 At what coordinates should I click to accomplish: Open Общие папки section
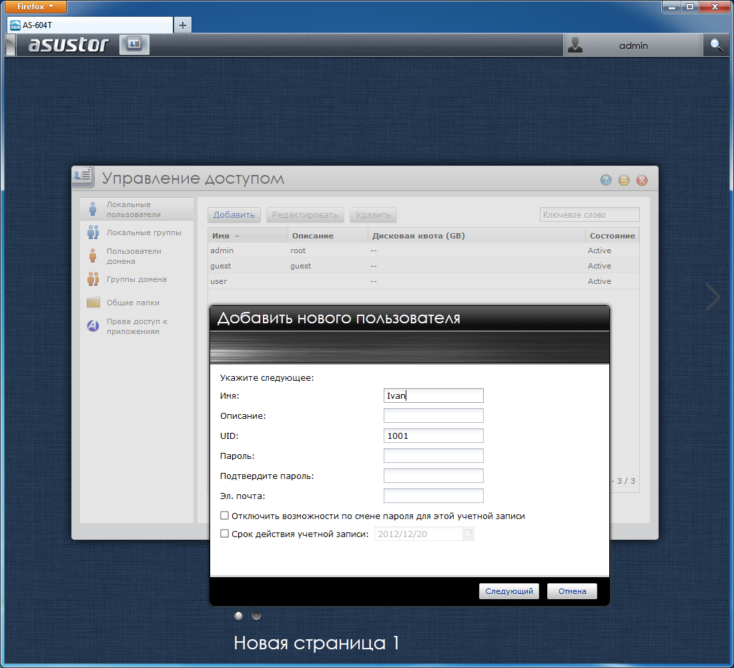(137, 303)
